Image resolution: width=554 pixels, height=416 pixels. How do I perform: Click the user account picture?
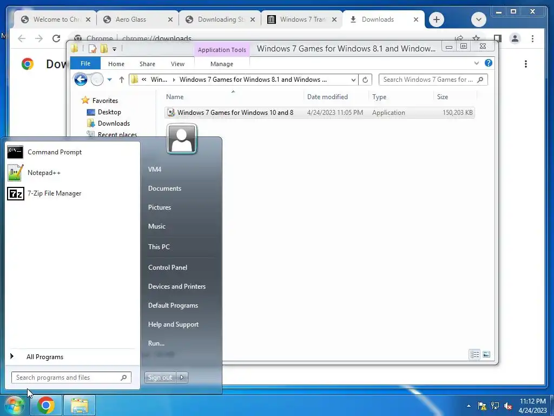coord(182,139)
